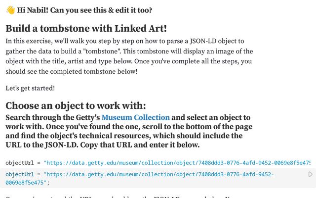Click the waving hand emoji
Screen dimensions: 316x198
[x=10, y=10]
